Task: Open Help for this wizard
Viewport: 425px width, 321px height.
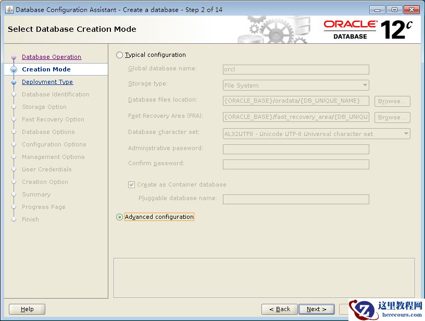Action: tap(27, 309)
